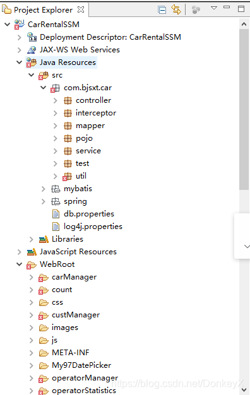This screenshot has height=395, width=250.
Task: Select the service package label
Action: point(88,151)
